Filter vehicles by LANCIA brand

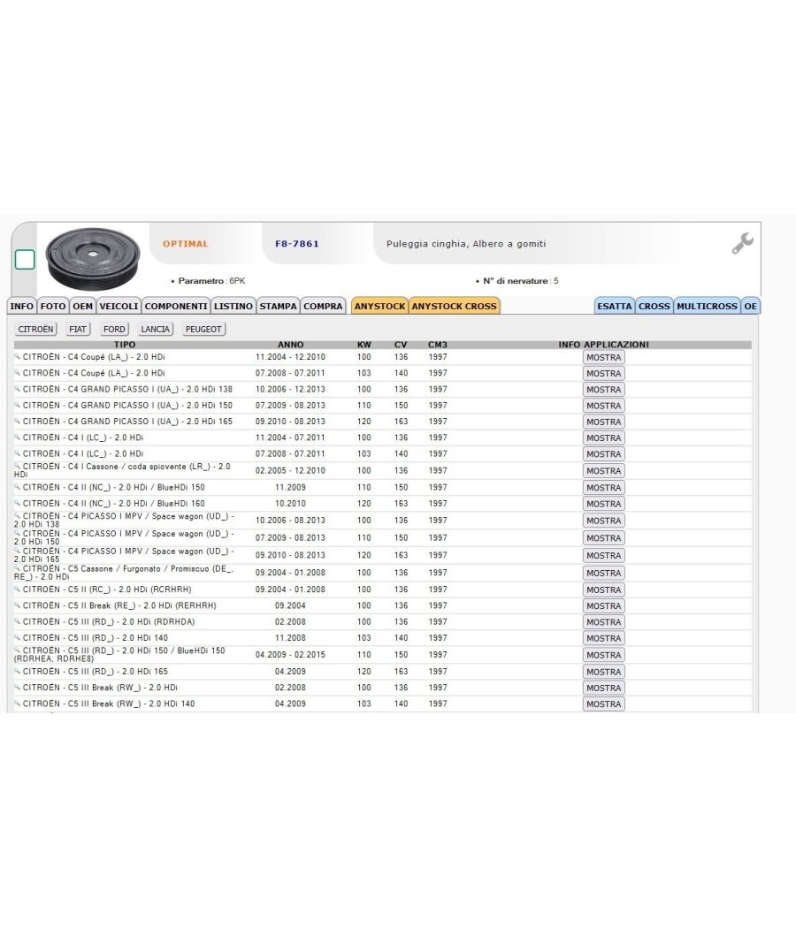tap(155, 329)
